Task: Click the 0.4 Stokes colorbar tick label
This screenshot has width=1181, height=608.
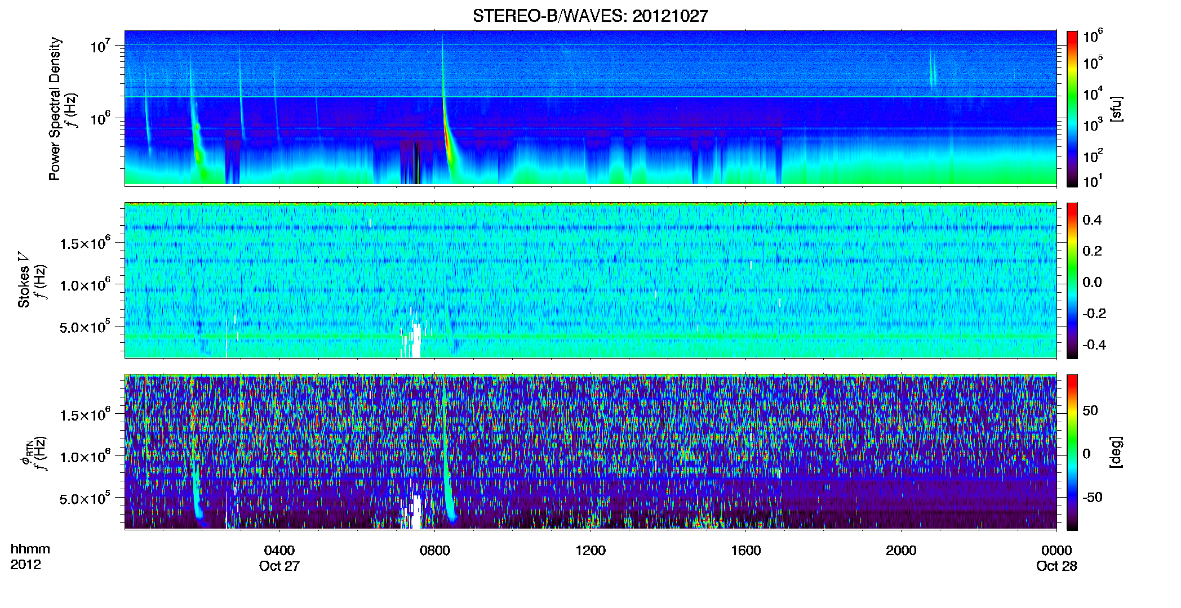Action: pos(1092,220)
